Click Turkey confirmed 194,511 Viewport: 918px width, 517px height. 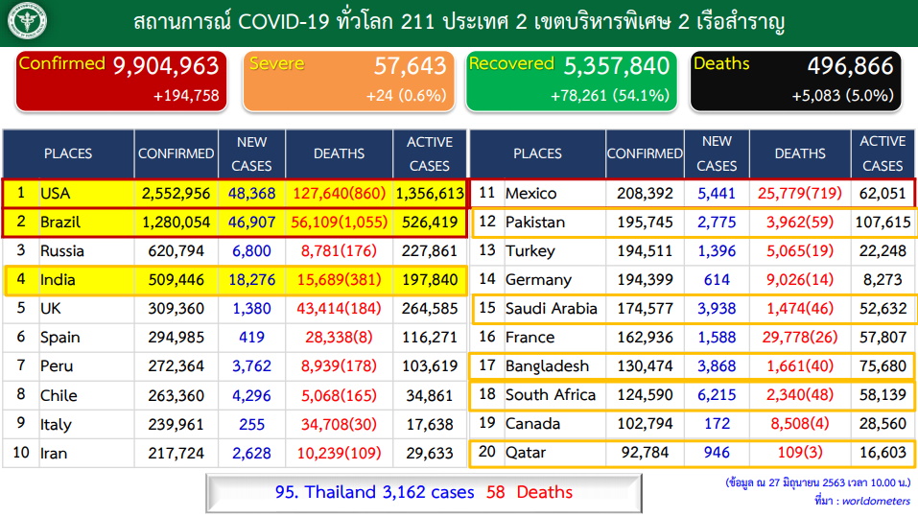coord(645,250)
